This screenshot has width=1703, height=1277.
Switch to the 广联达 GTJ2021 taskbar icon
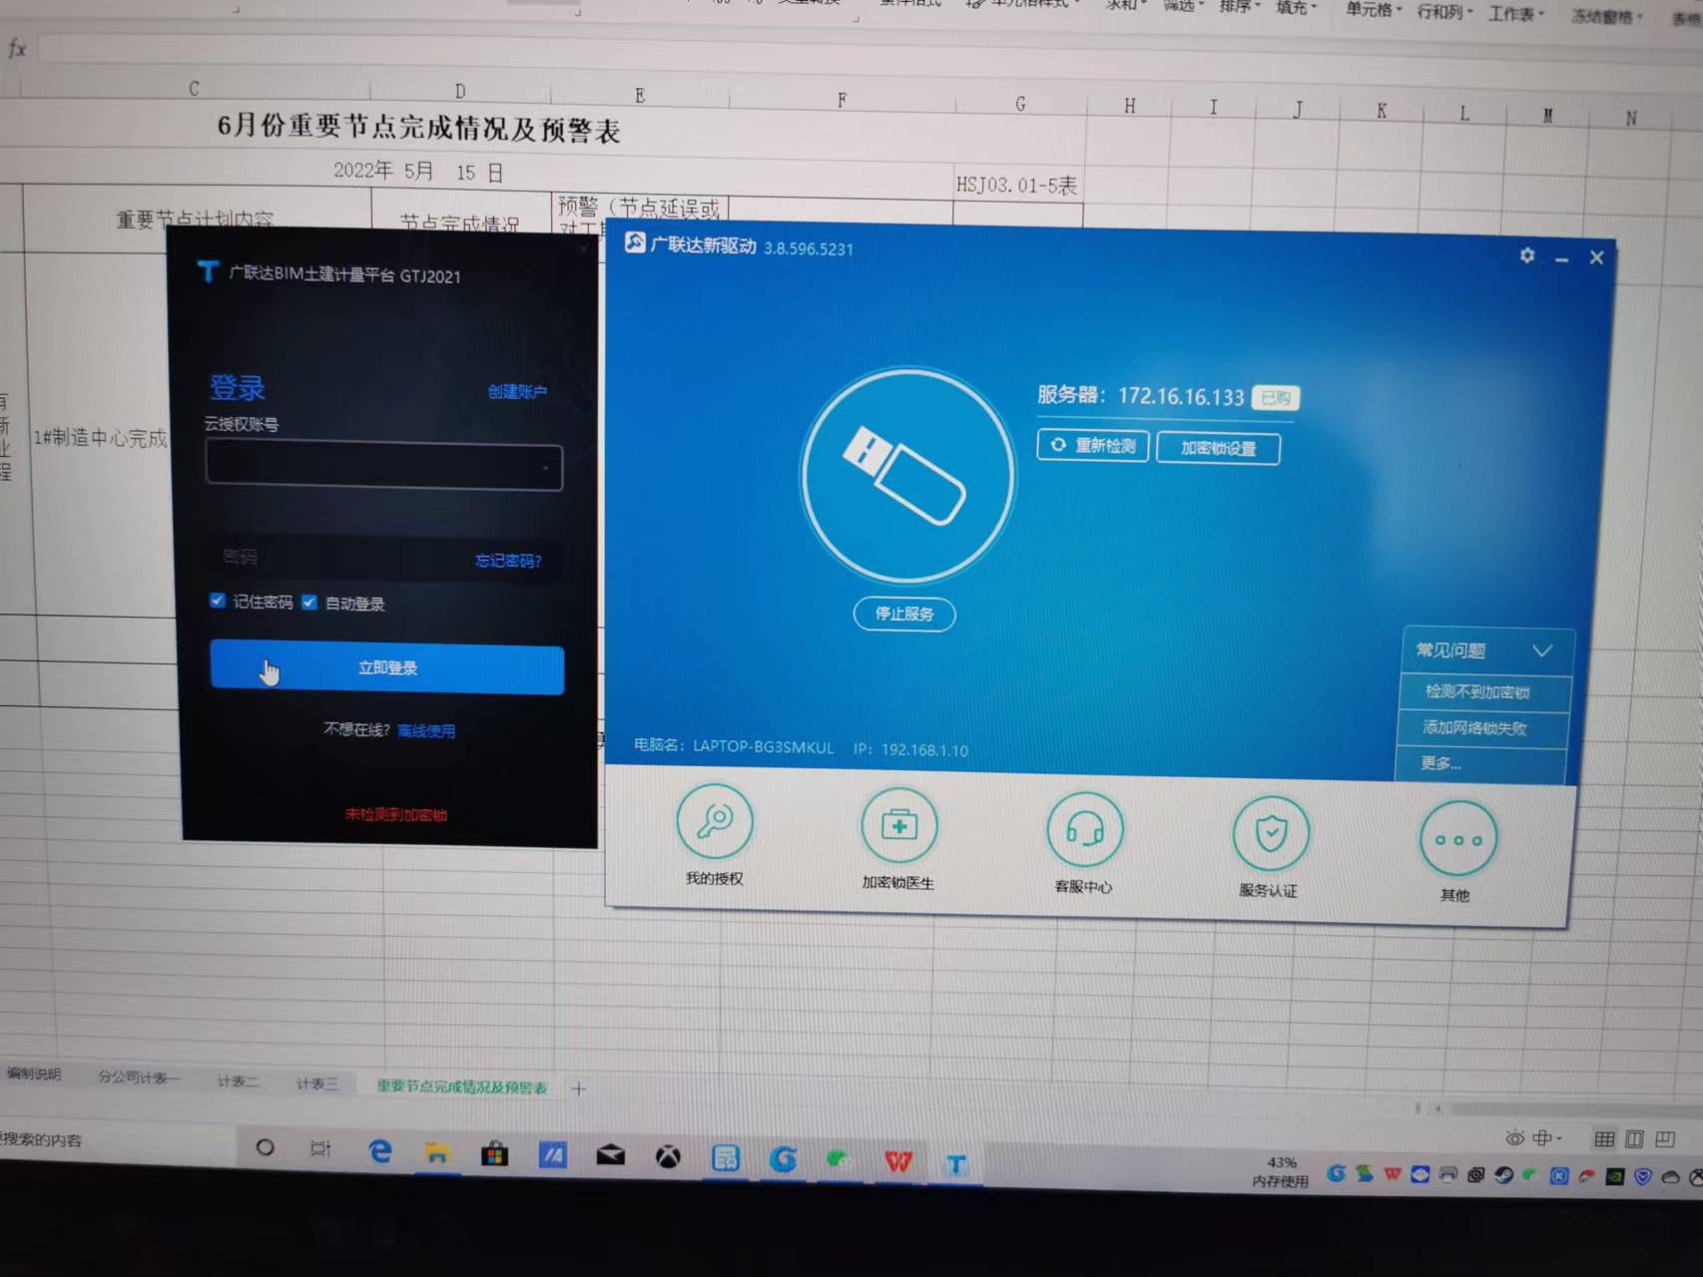click(x=956, y=1164)
